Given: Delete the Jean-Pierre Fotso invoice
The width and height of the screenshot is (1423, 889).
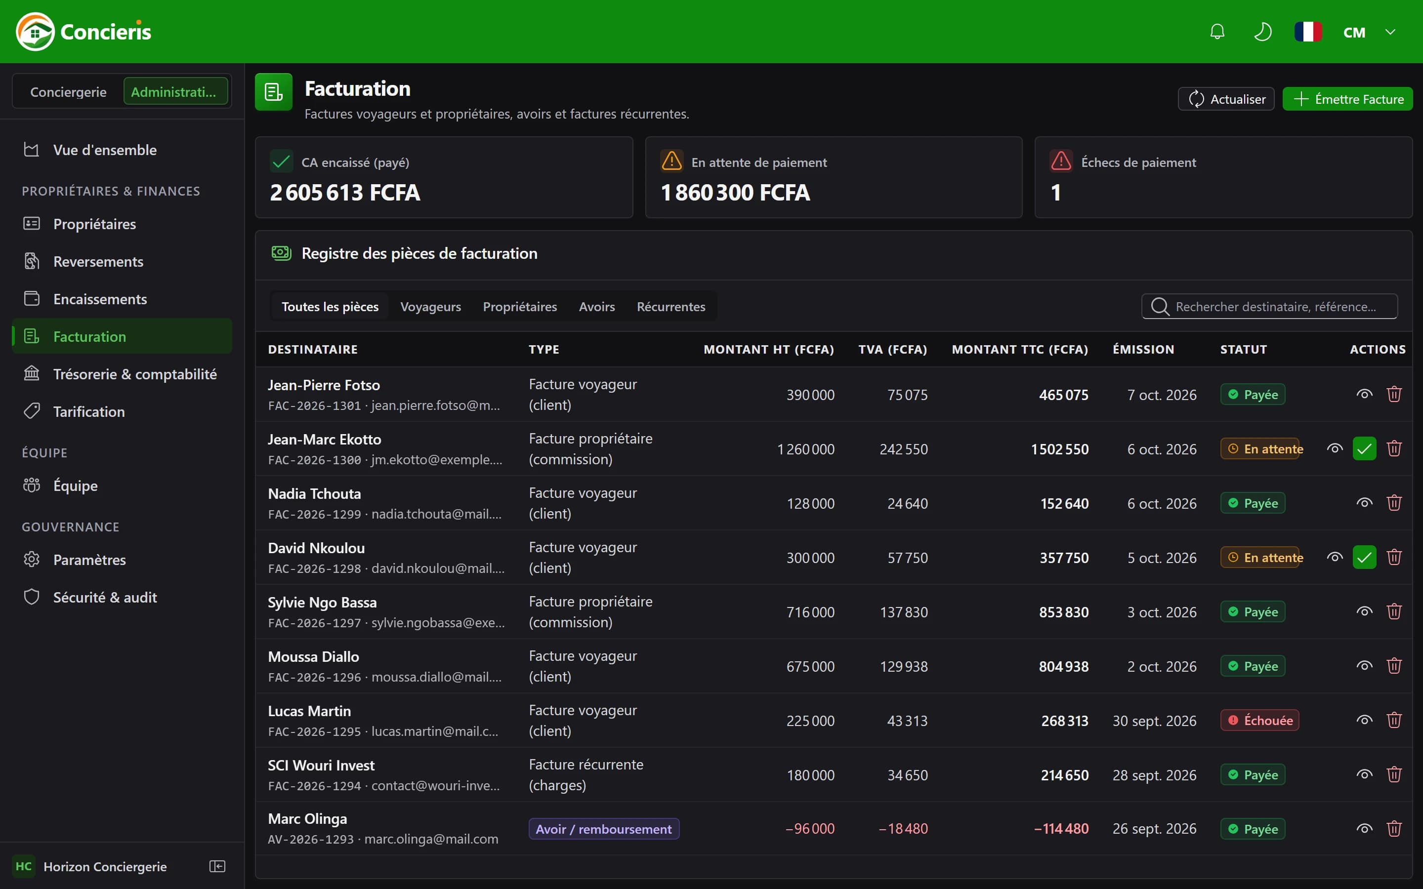Looking at the screenshot, I should tap(1394, 394).
